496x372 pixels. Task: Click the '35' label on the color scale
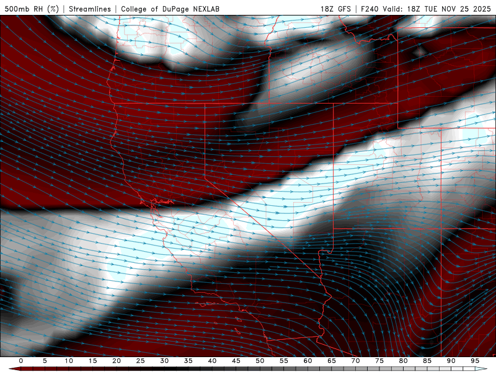(x=188, y=361)
